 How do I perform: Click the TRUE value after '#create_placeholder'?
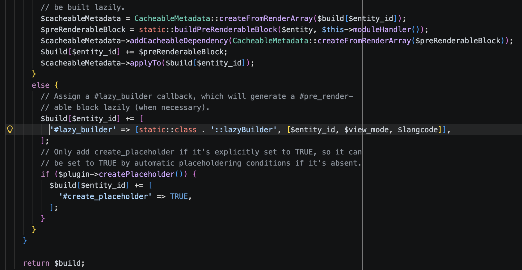[179, 196]
